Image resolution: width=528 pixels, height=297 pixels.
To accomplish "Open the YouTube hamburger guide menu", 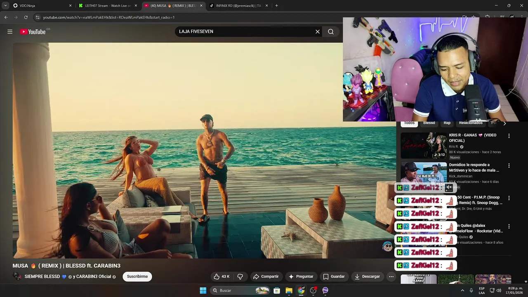I will pos(10,32).
